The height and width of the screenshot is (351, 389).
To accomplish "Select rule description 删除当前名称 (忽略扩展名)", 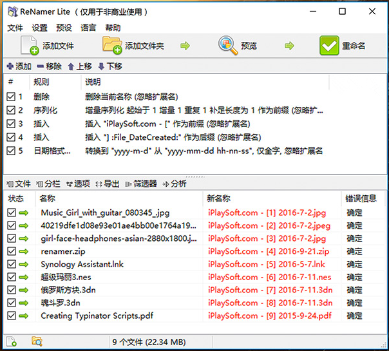I will click(131, 97).
